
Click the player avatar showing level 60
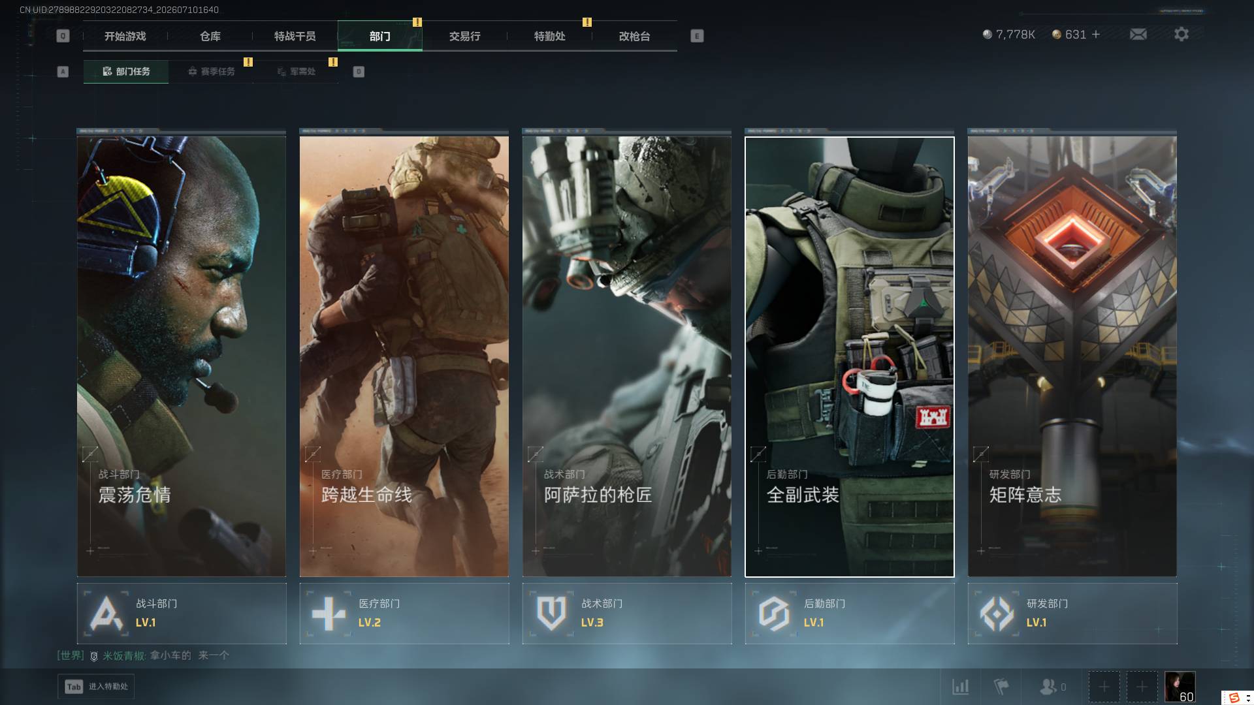(1180, 687)
